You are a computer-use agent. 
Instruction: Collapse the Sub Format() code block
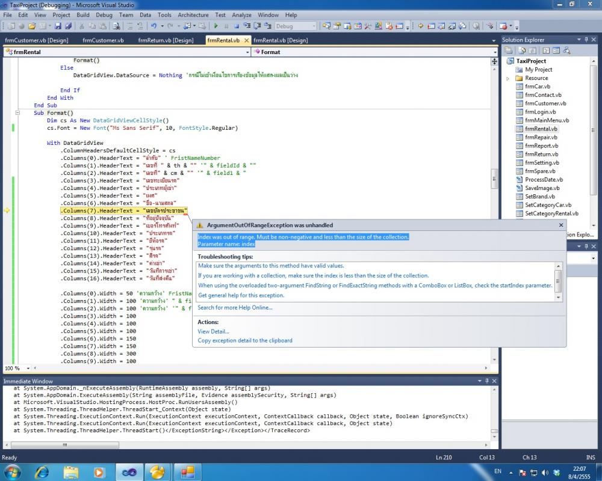pyautogui.click(x=17, y=113)
